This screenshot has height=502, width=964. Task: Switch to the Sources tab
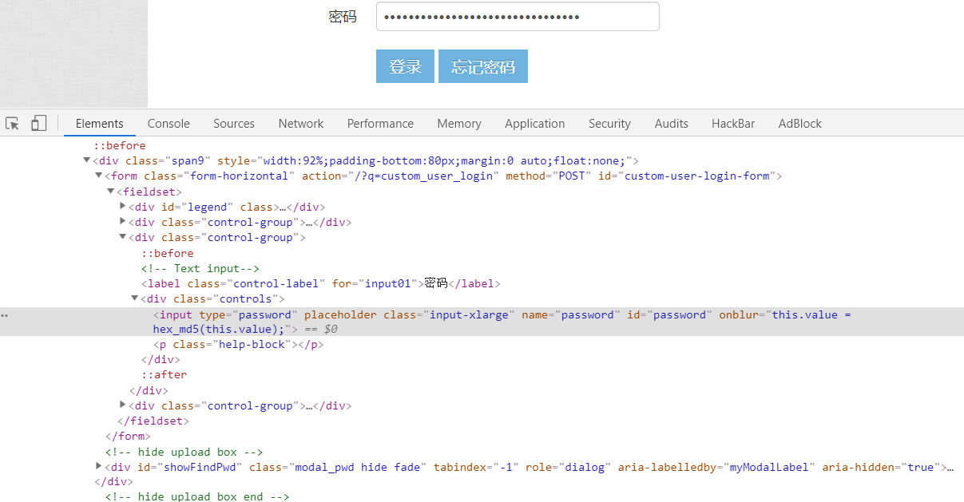coord(234,124)
